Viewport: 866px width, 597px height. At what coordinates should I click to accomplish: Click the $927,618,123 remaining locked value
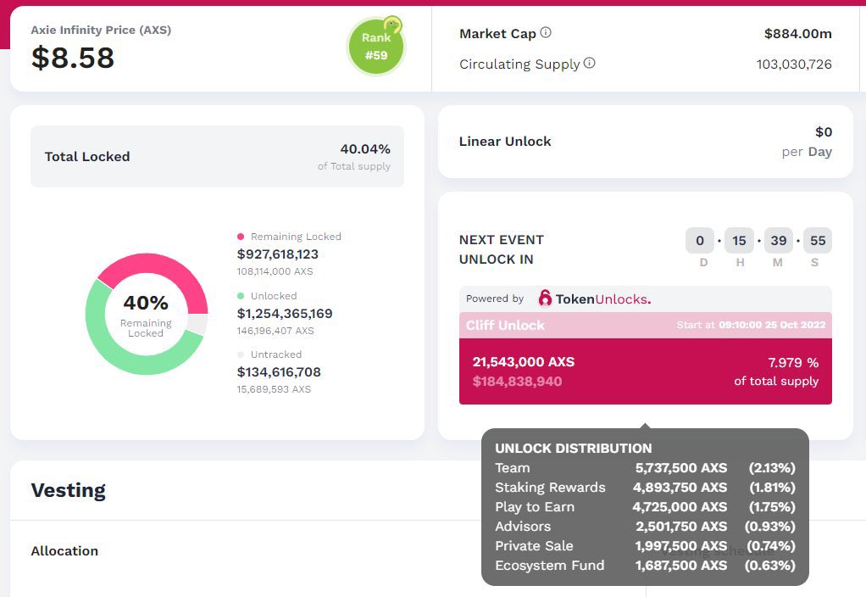tap(278, 254)
